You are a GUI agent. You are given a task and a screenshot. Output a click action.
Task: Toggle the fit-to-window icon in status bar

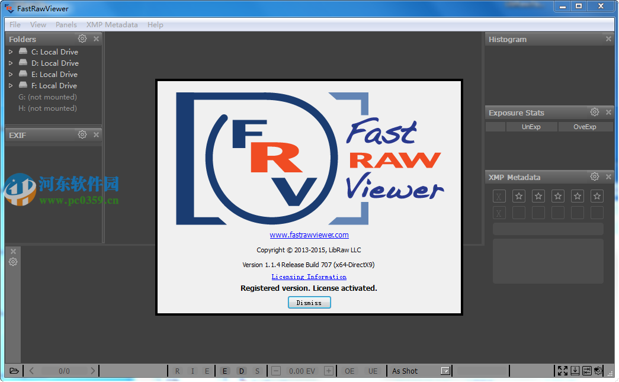[x=586, y=371]
